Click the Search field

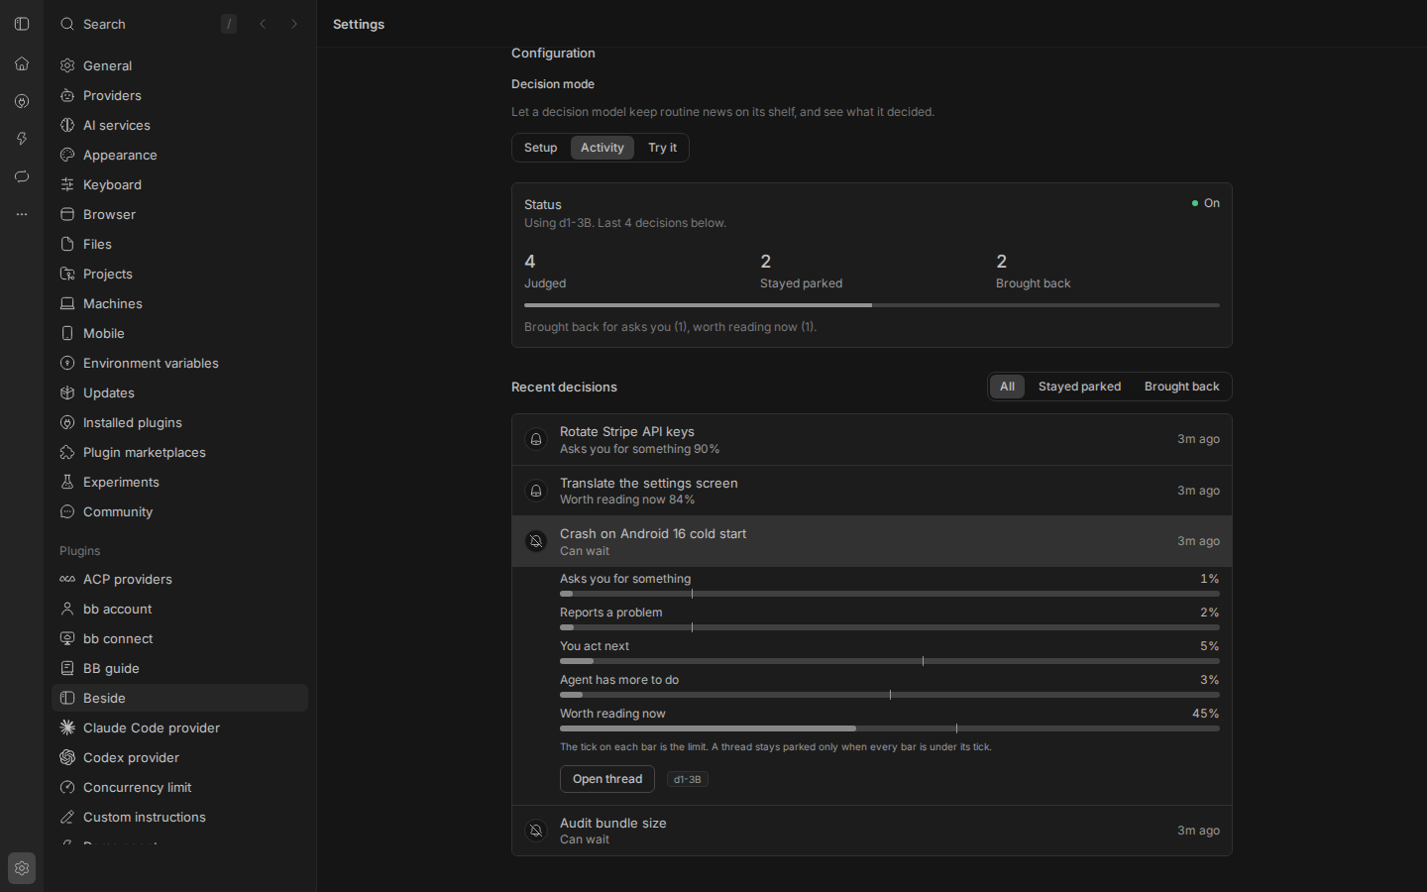[149, 24]
